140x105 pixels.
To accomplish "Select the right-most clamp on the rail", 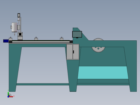I will (x=62, y=39).
